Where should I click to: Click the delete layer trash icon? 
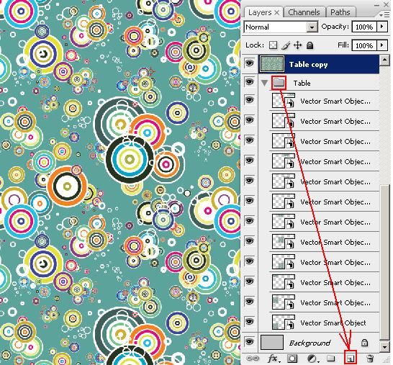pos(370,359)
